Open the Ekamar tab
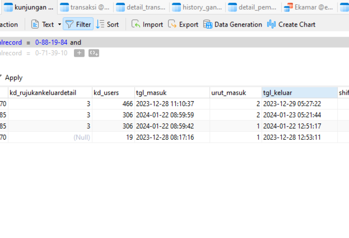The width and height of the screenshot is (349, 238). click(309, 7)
